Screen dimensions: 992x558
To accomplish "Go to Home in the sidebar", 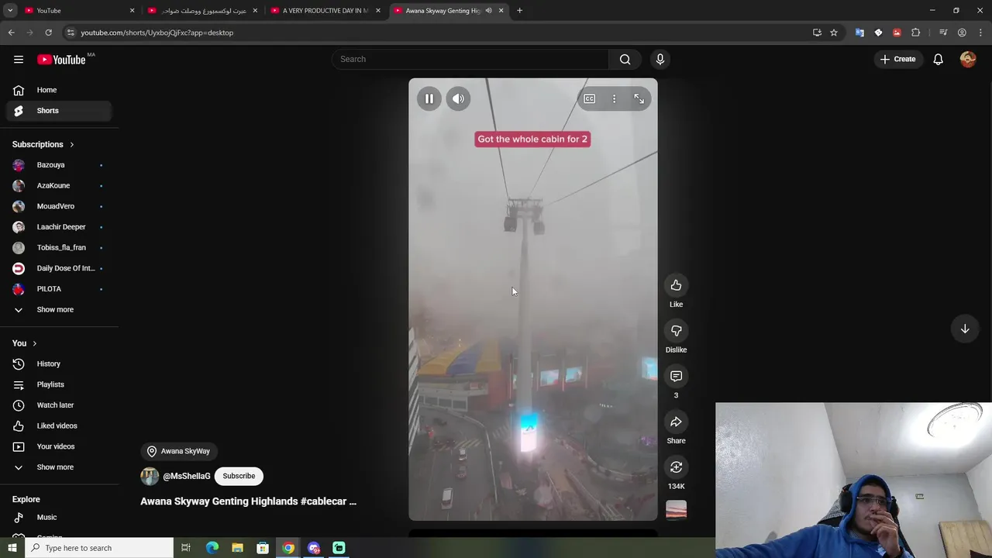I will pos(59,90).
